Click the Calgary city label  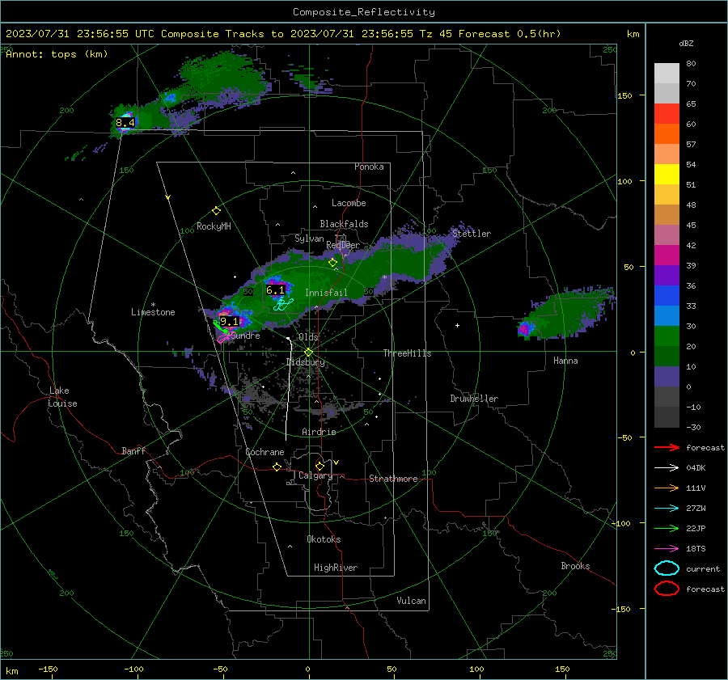pos(315,475)
